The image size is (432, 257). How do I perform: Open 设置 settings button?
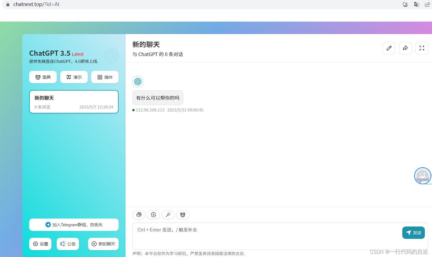pos(40,244)
